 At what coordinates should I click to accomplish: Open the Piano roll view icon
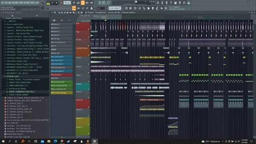click(131, 8)
